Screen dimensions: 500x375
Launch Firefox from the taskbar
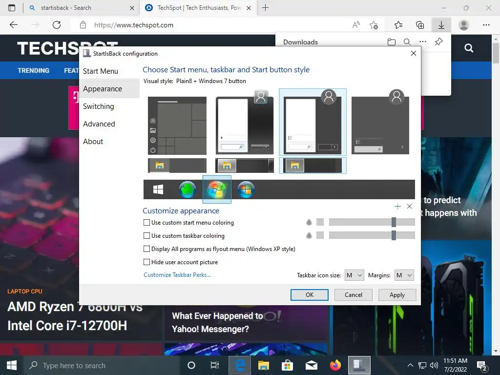tap(335, 365)
